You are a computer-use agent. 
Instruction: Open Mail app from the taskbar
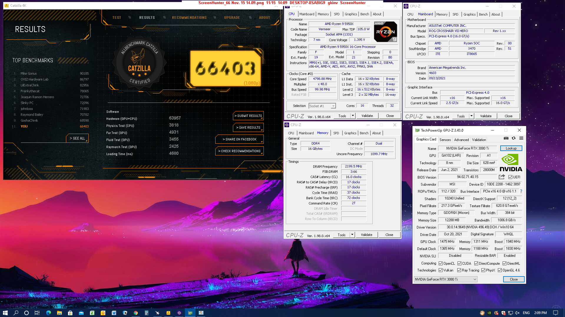[x=81, y=313]
